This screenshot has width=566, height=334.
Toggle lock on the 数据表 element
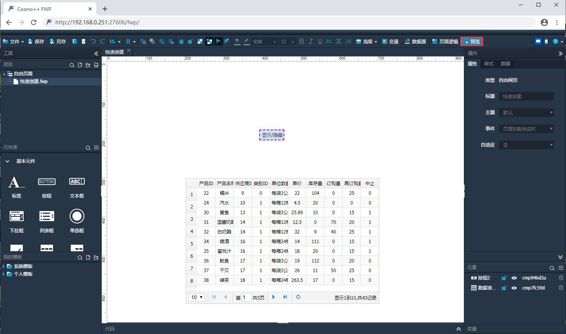coord(504,288)
